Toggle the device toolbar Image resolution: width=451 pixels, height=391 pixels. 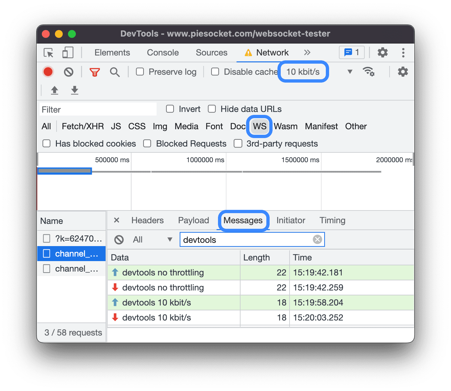(x=67, y=53)
